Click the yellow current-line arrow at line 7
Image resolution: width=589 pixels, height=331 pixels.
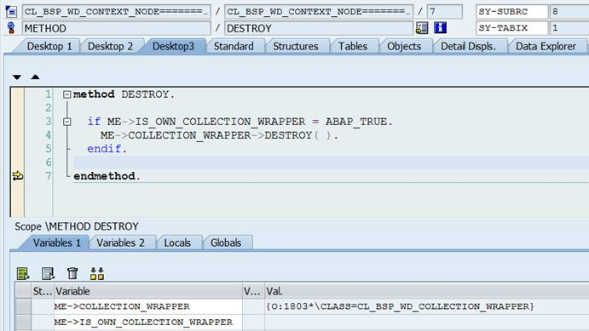[18, 176]
